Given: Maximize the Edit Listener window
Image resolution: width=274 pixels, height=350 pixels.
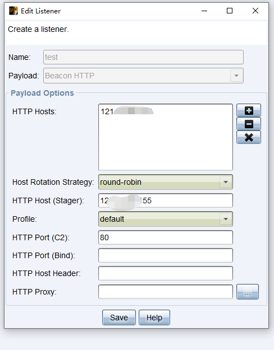Looking at the screenshot, I should [x=230, y=11].
